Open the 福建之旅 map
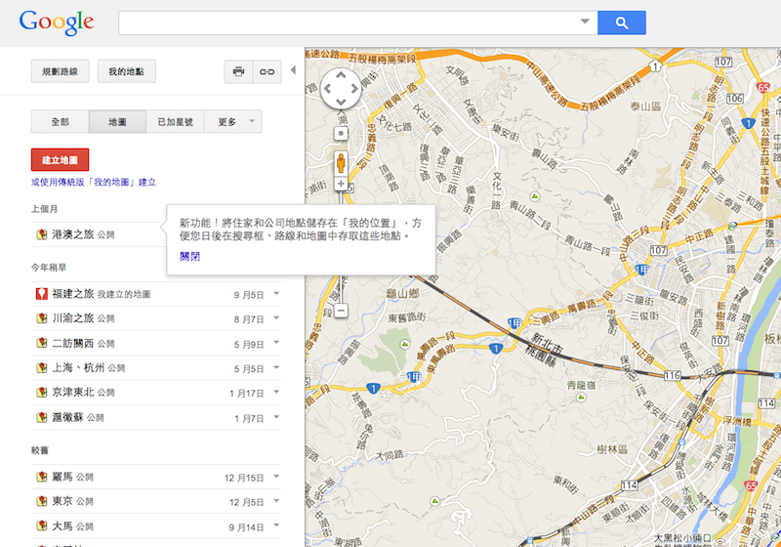The height and width of the screenshot is (547, 781). pyautogui.click(x=73, y=294)
